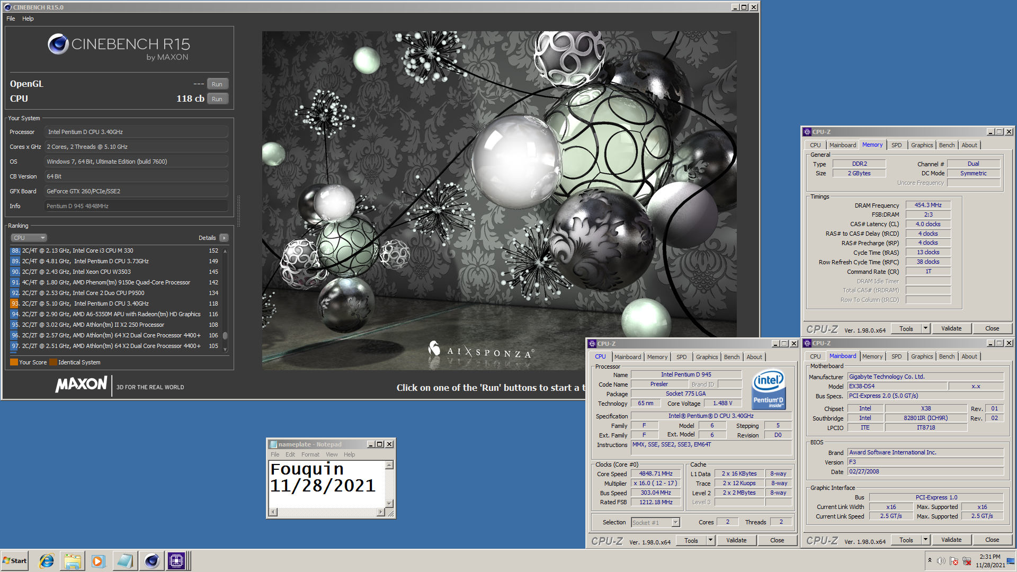Select ranking row 97 Athlon 64 X2 4400+

[115, 346]
